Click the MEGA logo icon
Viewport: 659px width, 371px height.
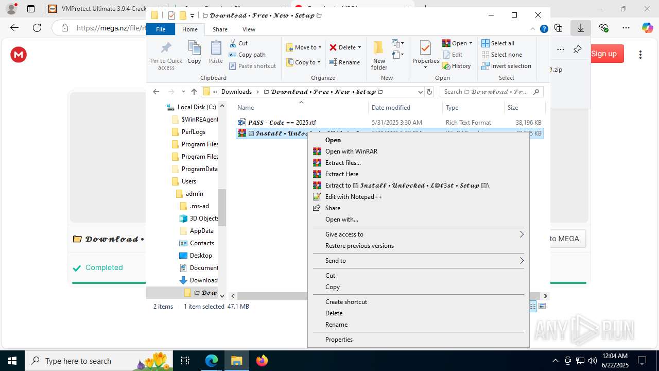tap(19, 55)
